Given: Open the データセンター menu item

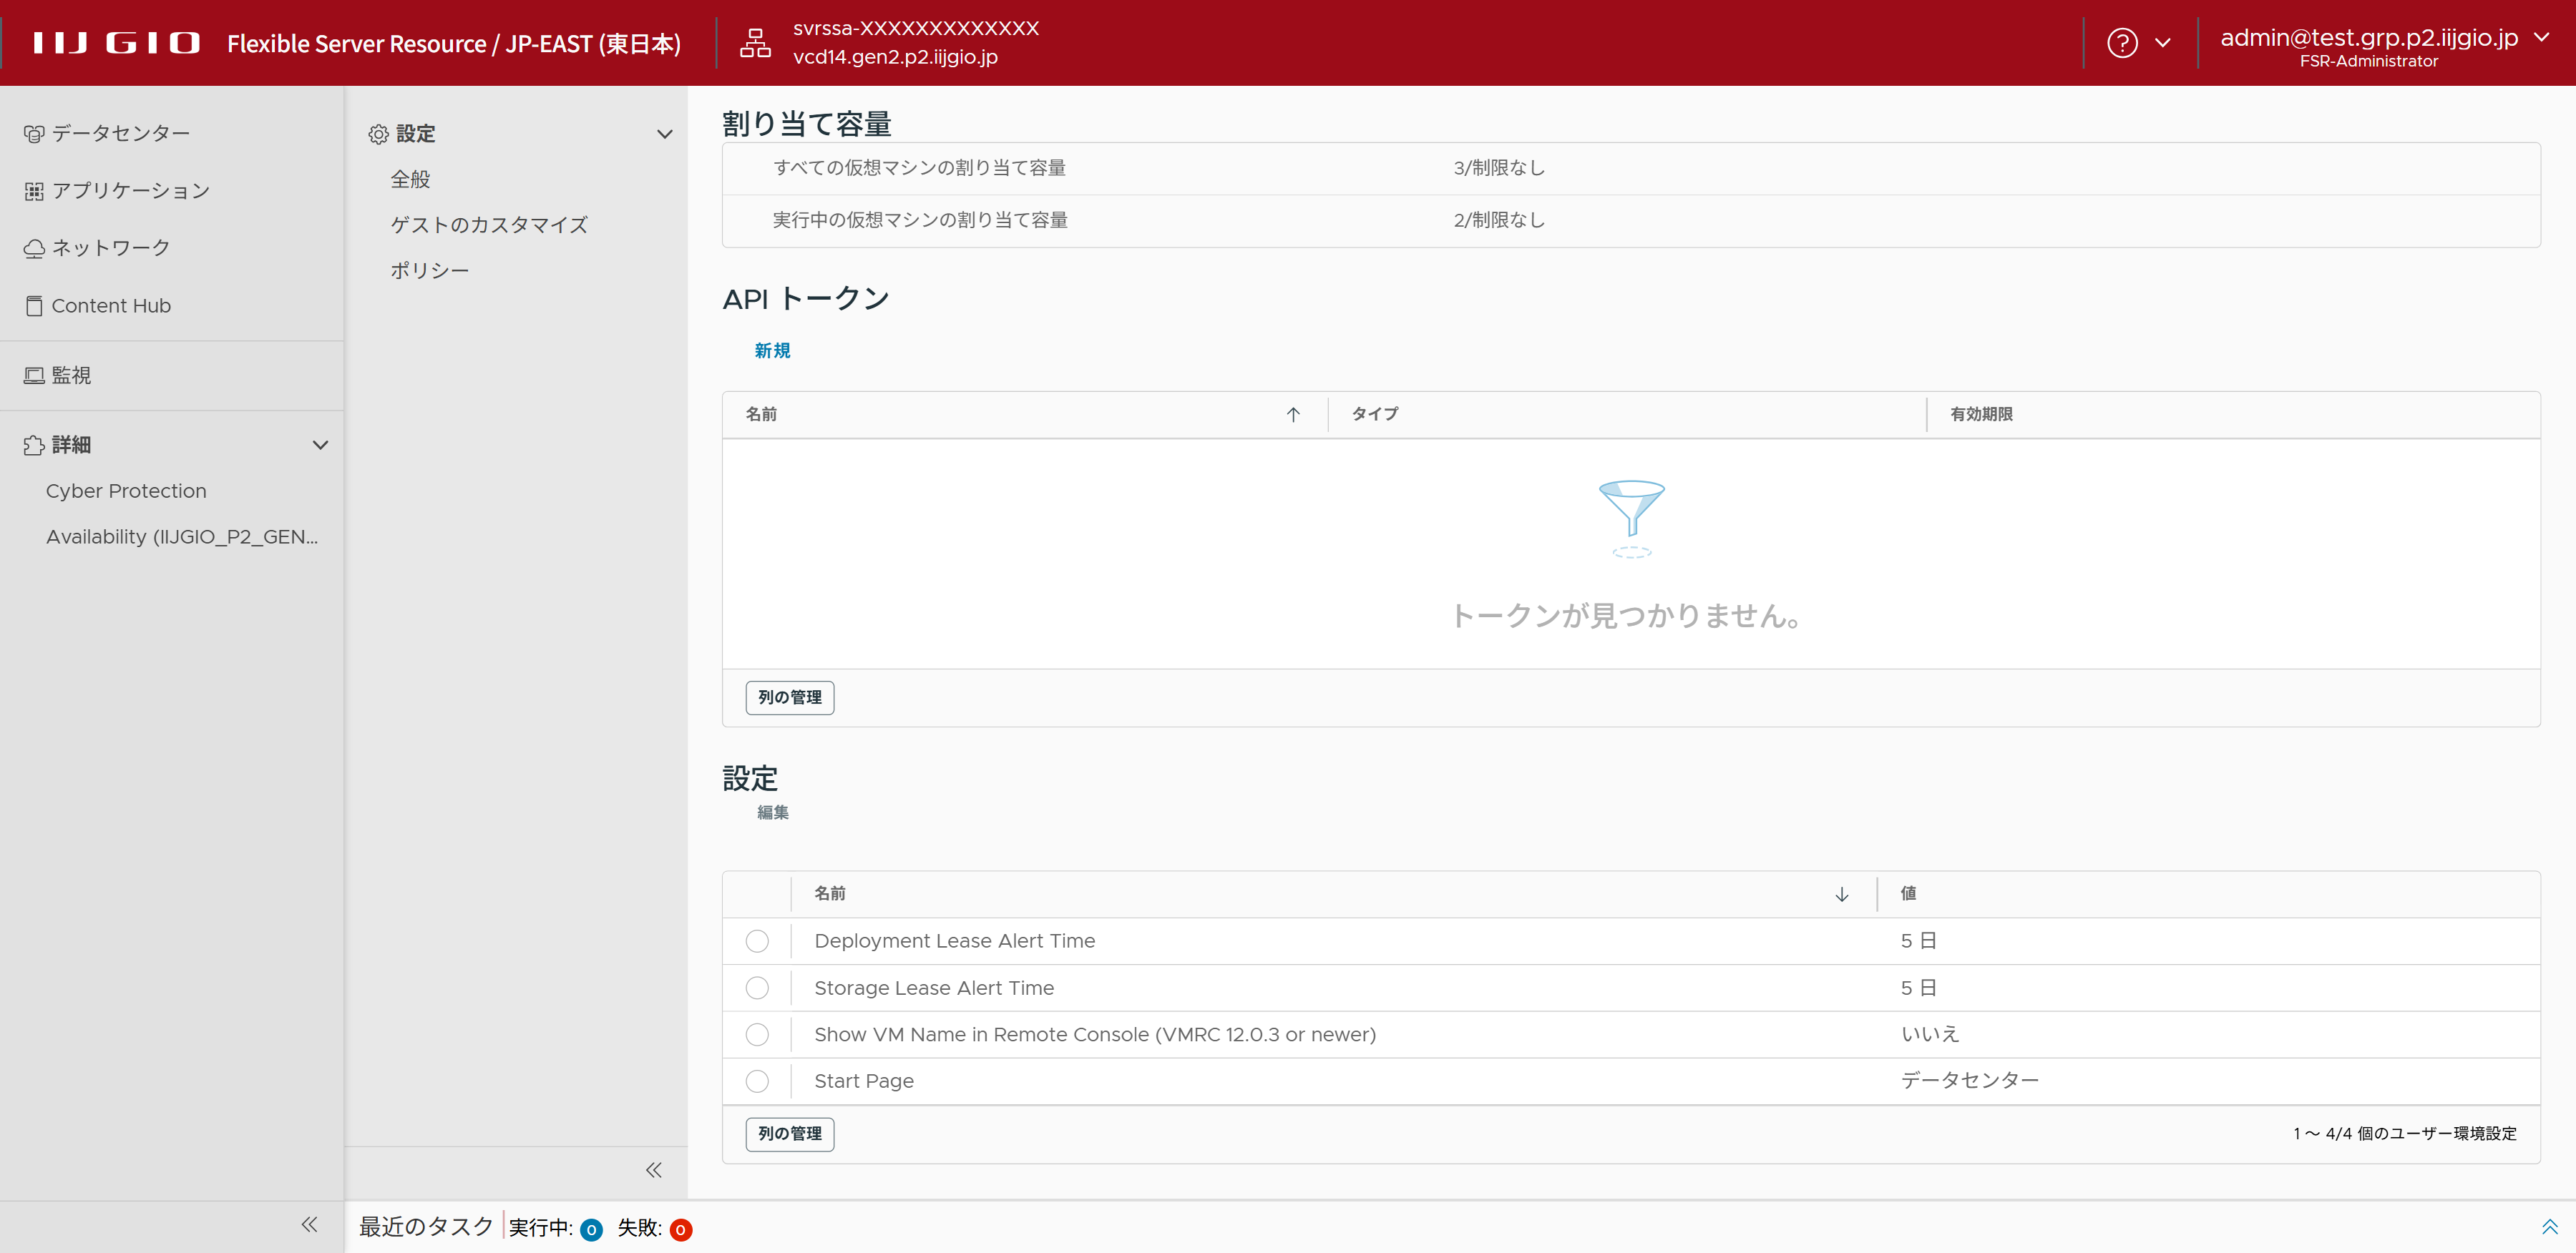Looking at the screenshot, I should tap(120, 134).
